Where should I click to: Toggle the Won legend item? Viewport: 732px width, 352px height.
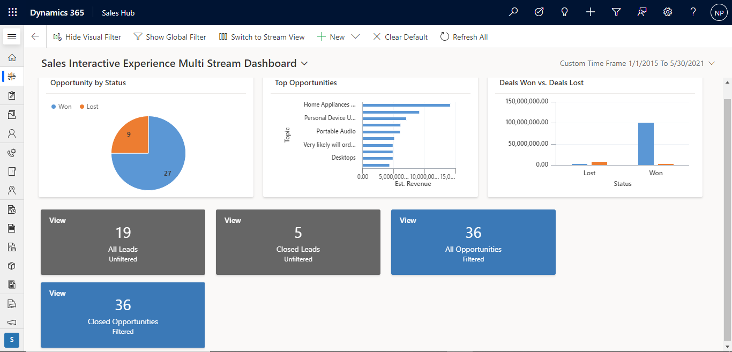(x=61, y=107)
